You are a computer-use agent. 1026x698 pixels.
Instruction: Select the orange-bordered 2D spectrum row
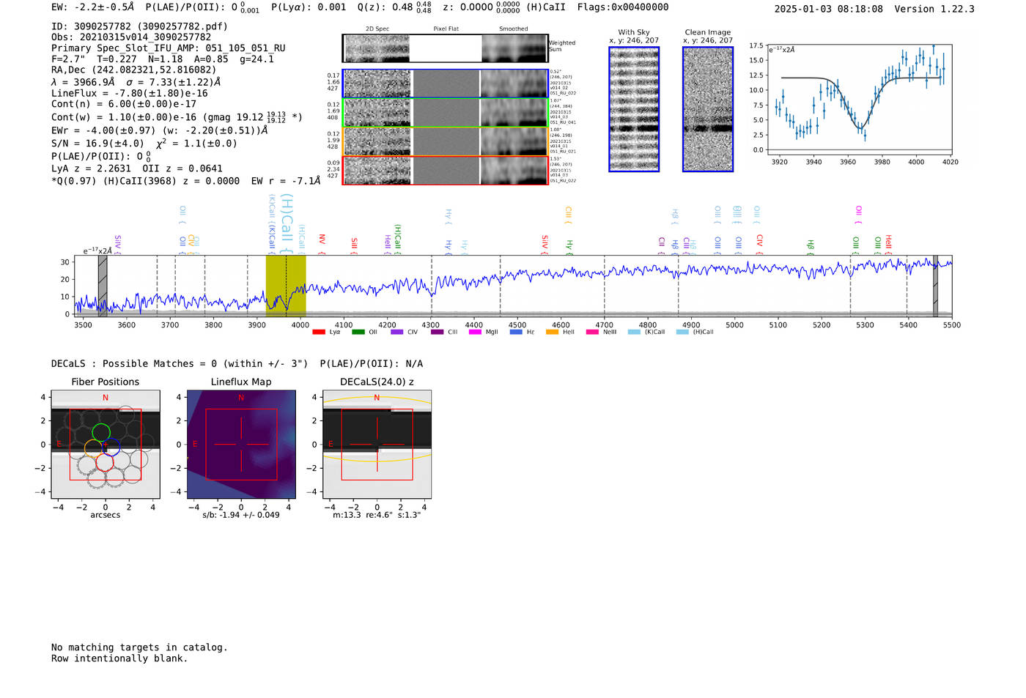coord(446,141)
